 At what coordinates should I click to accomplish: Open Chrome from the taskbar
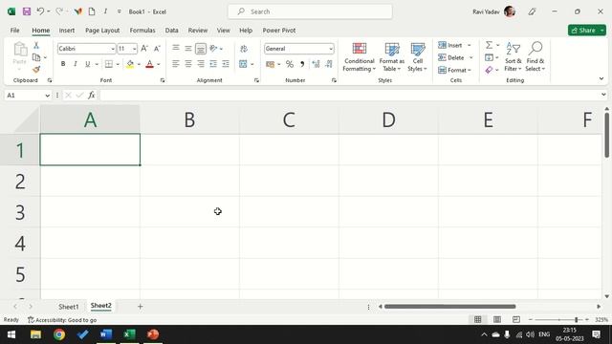(x=59, y=334)
